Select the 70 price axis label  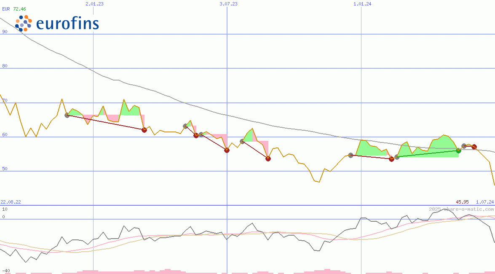tap(5, 100)
